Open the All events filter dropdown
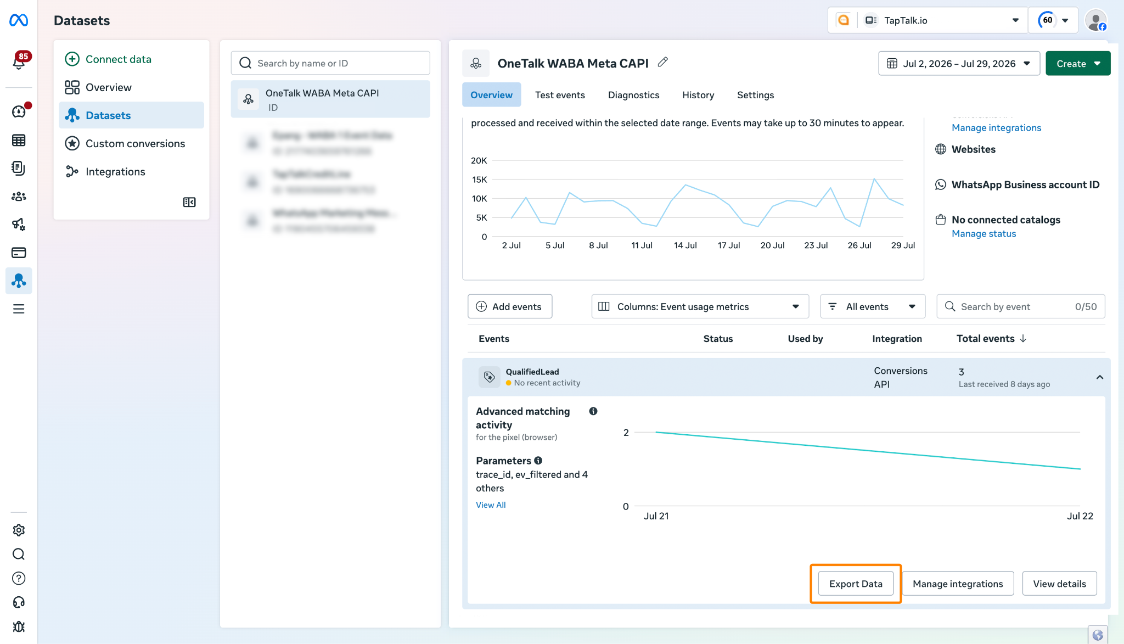 click(873, 306)
